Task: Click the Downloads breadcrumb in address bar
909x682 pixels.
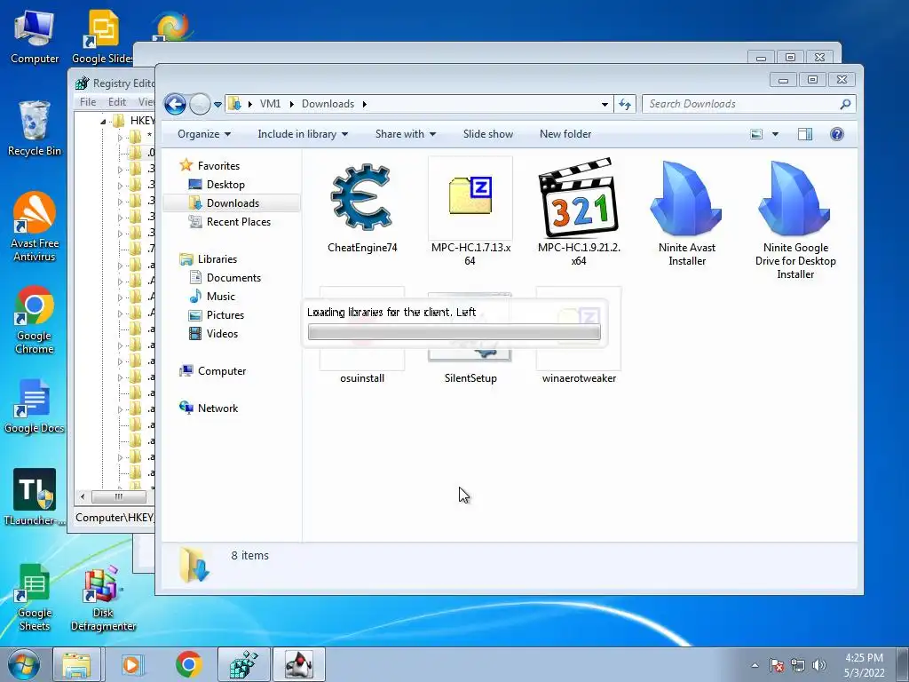Action: [x=328, y=104]
